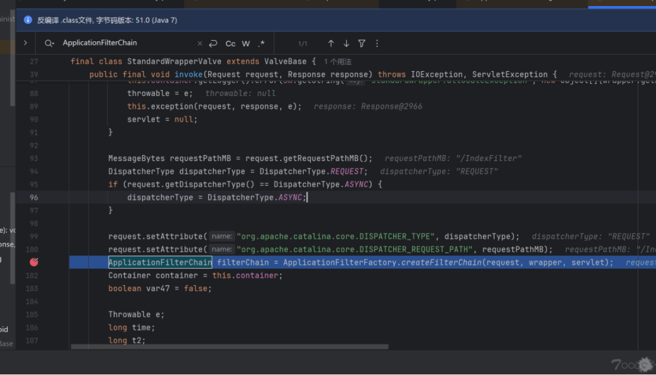Click the blue info icon in the decompile banner
The width and height of the screenshot is (656, 375).
(27, 19)
